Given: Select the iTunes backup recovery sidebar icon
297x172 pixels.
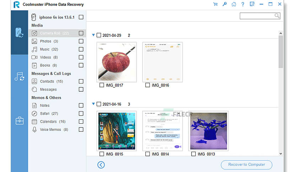Looking at the screenshot, I should (20, 76).
